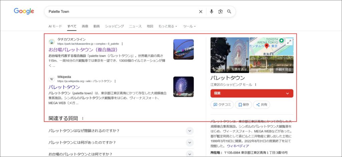342x157 pixels.
Task: Expand the map with fullscreen arrows icon
Action: pyautogui.click(x=289, y=42)
